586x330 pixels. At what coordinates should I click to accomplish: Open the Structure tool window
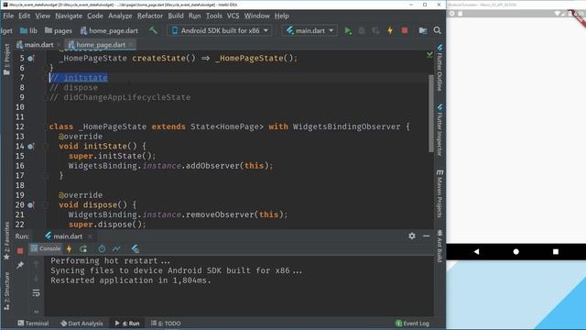click(x=6, y=291)
